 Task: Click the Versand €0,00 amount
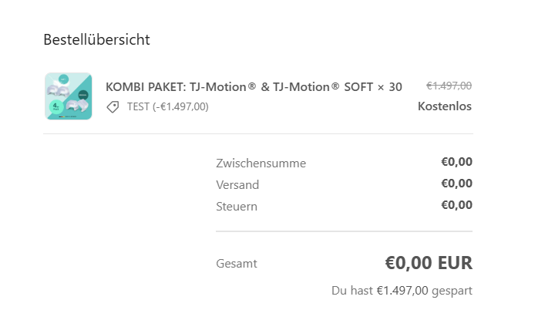(456, 184)
